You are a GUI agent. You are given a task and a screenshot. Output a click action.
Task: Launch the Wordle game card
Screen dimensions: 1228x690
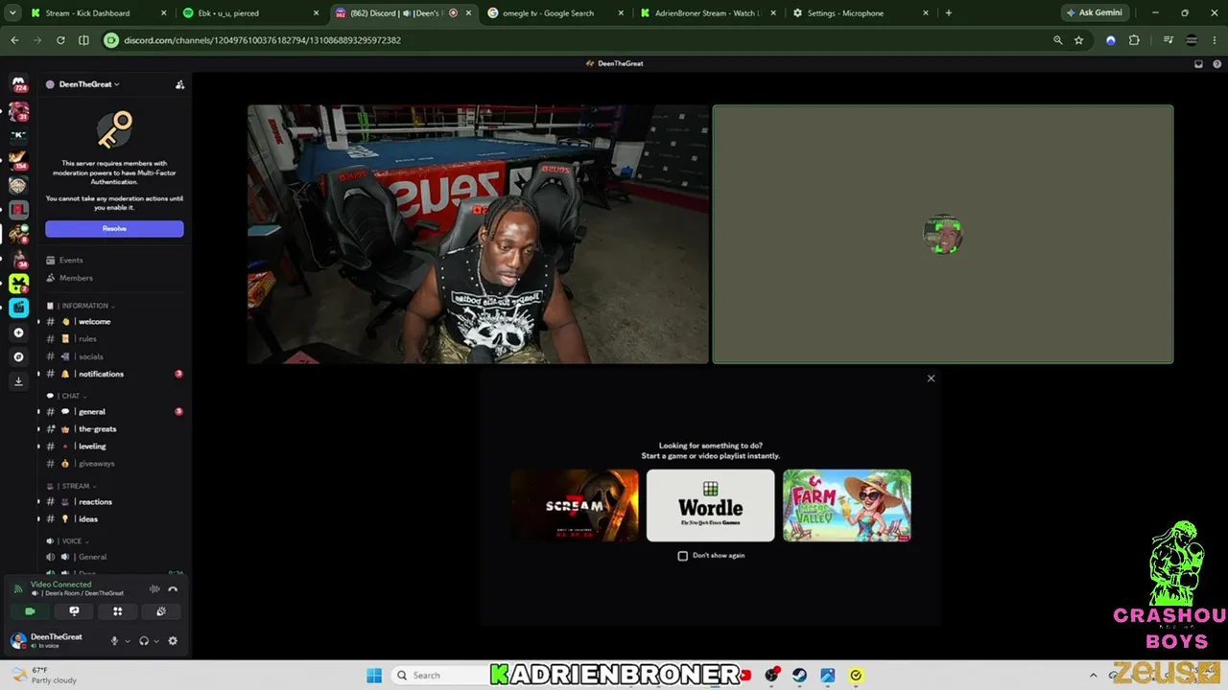(x=710, y=505)
